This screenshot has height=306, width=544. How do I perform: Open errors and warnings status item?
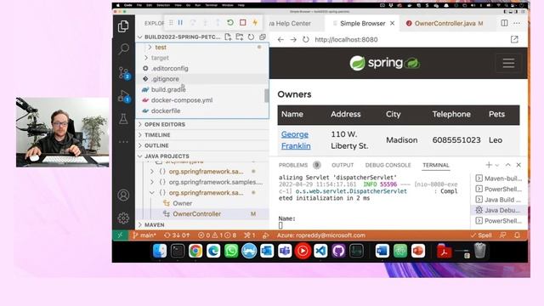pos(218,235)
